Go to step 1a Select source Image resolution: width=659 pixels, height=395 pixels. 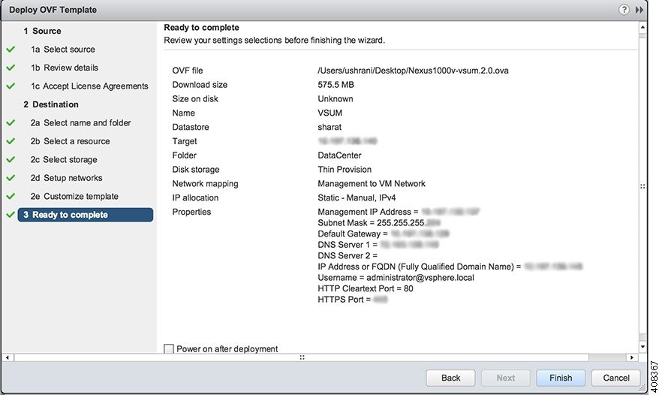click(x=62, y=50)
